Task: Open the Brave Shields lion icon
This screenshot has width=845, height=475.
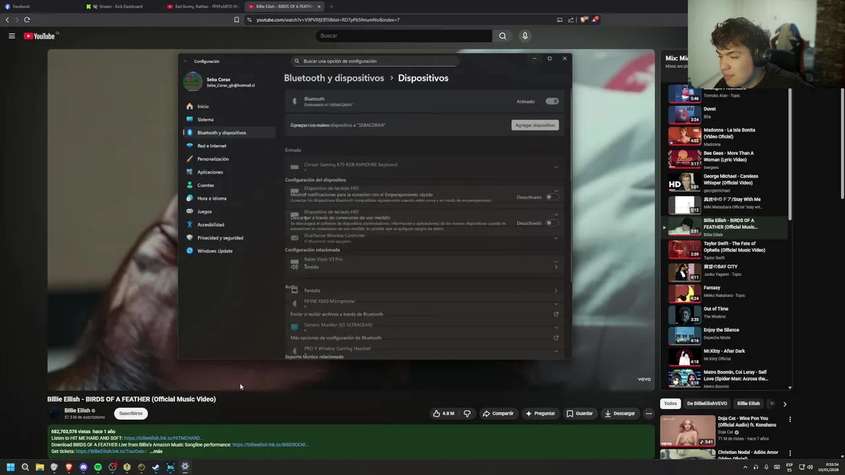Action: (584, 20)
